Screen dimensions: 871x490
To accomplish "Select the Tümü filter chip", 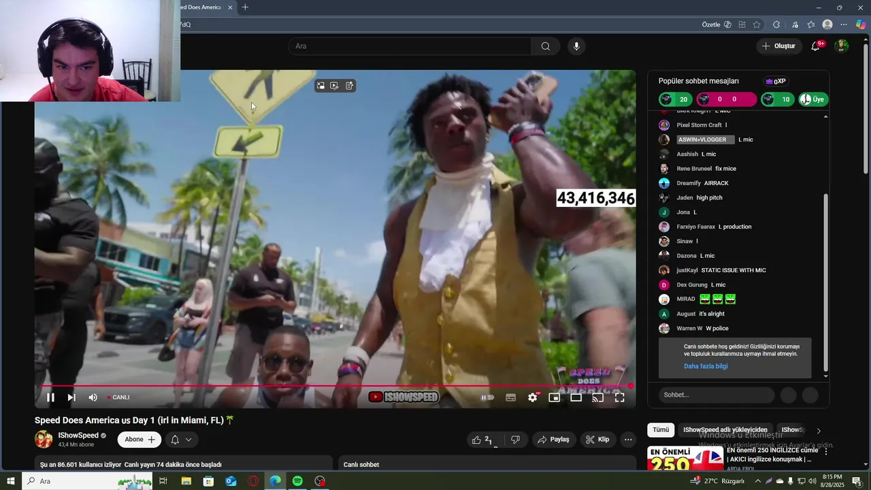I will [661, 430].
